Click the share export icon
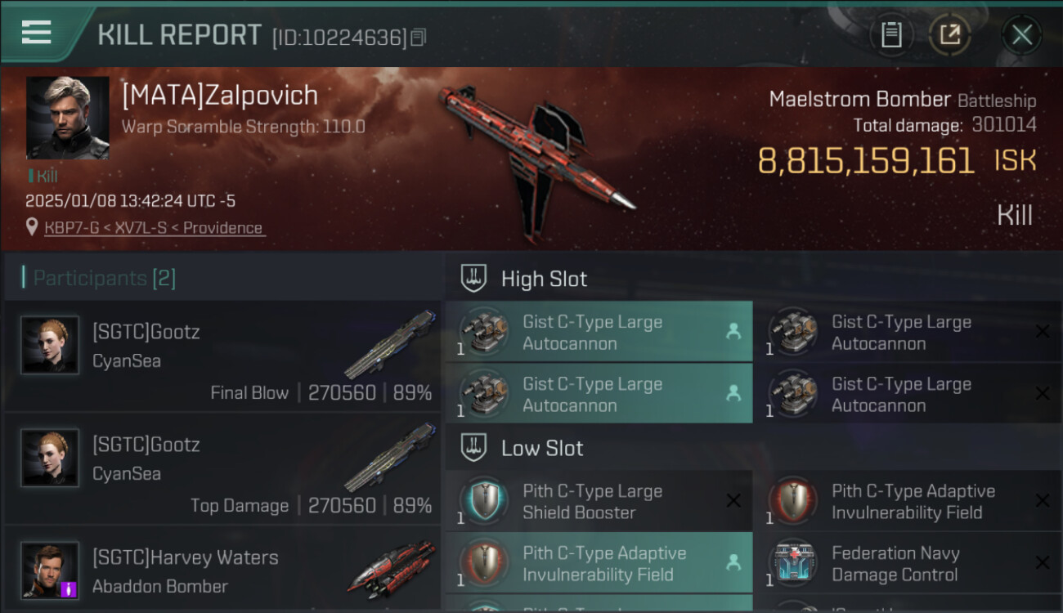Viewport: 1063px width, 613px height. 950,35
